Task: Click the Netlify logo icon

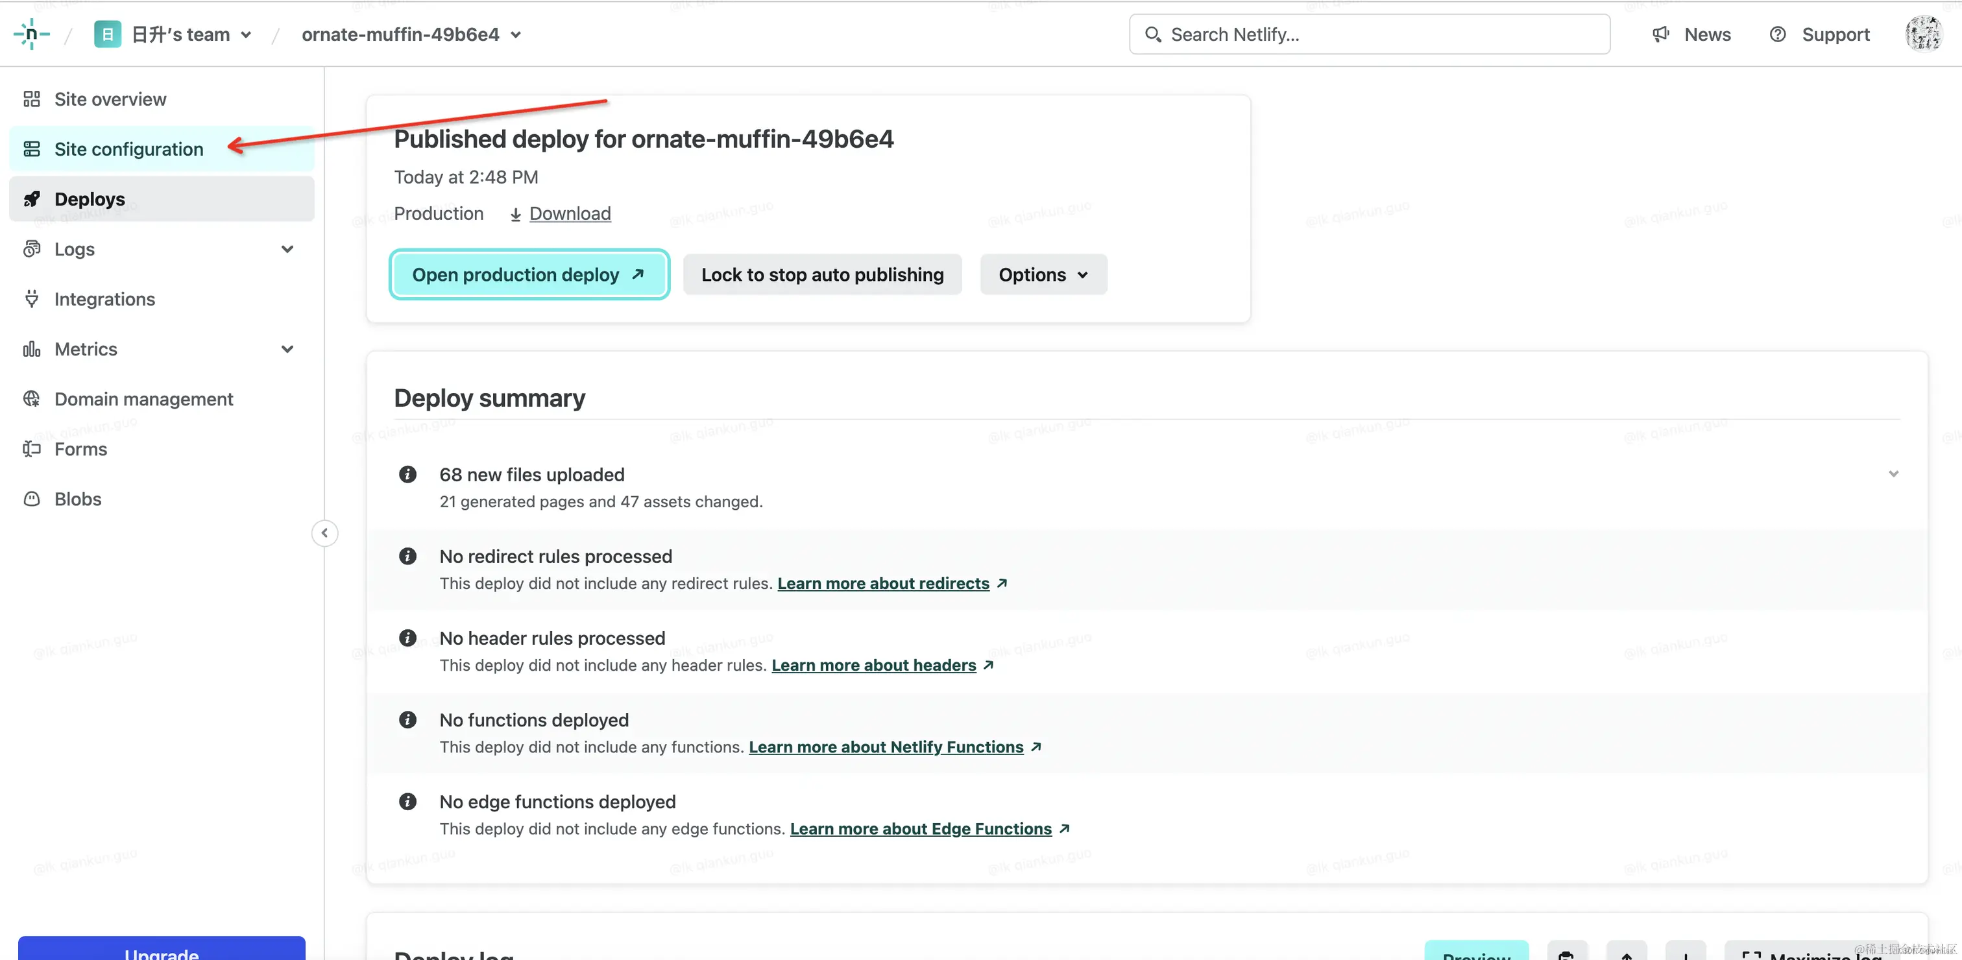Action: pos(31,34)
